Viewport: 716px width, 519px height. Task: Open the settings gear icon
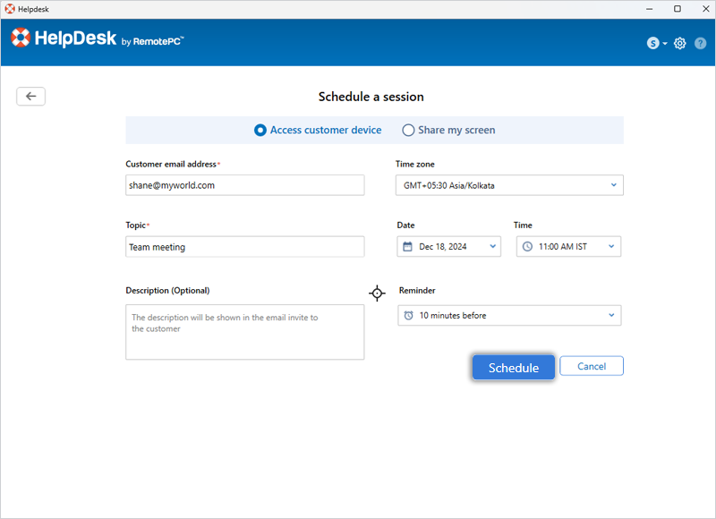click(x=680, y=43)
